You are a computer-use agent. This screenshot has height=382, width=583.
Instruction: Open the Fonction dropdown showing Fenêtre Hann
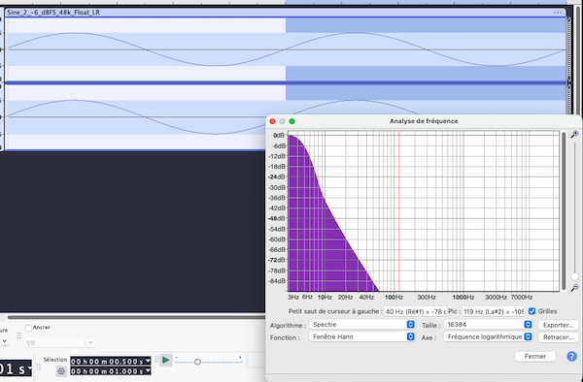361,336
